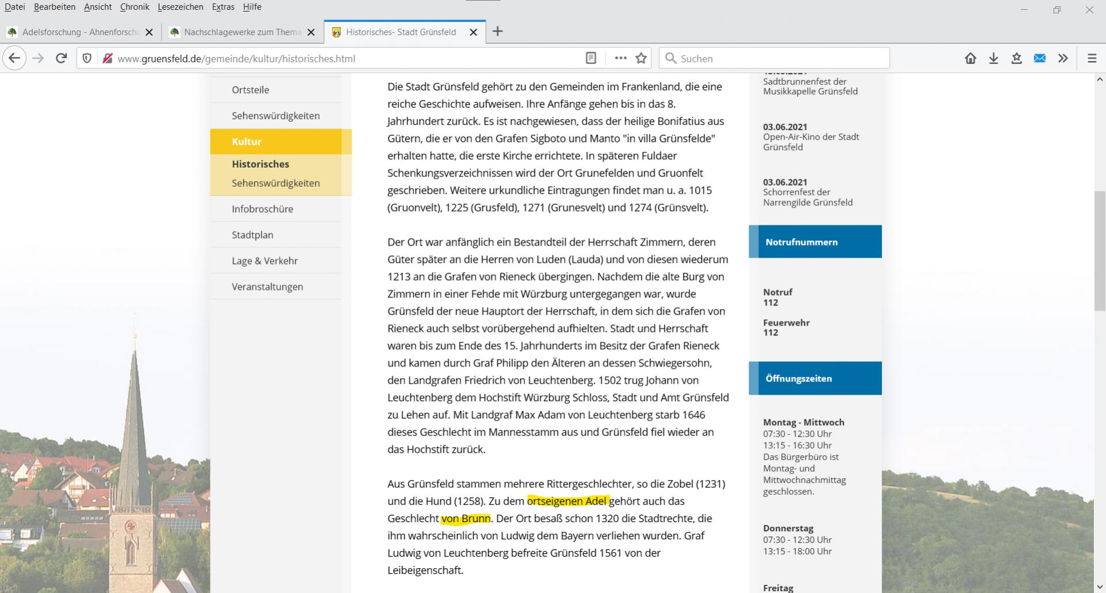Reload the current page
The width and height of the screenshot is (1106, 593).
61,58
